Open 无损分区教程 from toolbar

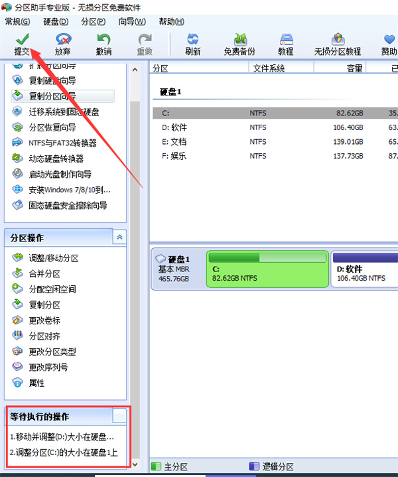pos(338,38)
